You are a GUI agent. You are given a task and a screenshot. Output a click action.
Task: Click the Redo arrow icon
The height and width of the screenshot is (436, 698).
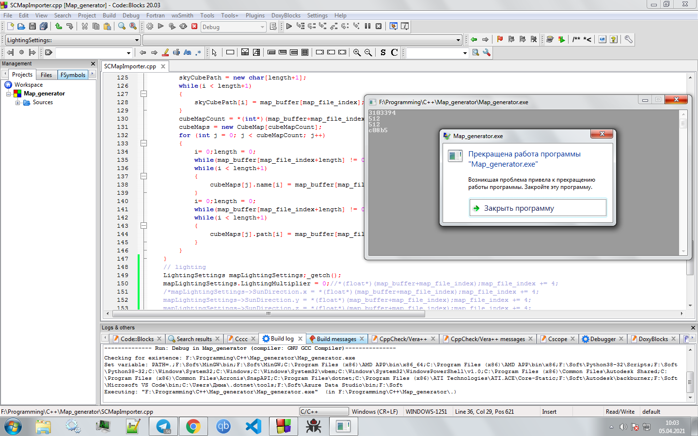coord(70,27)
